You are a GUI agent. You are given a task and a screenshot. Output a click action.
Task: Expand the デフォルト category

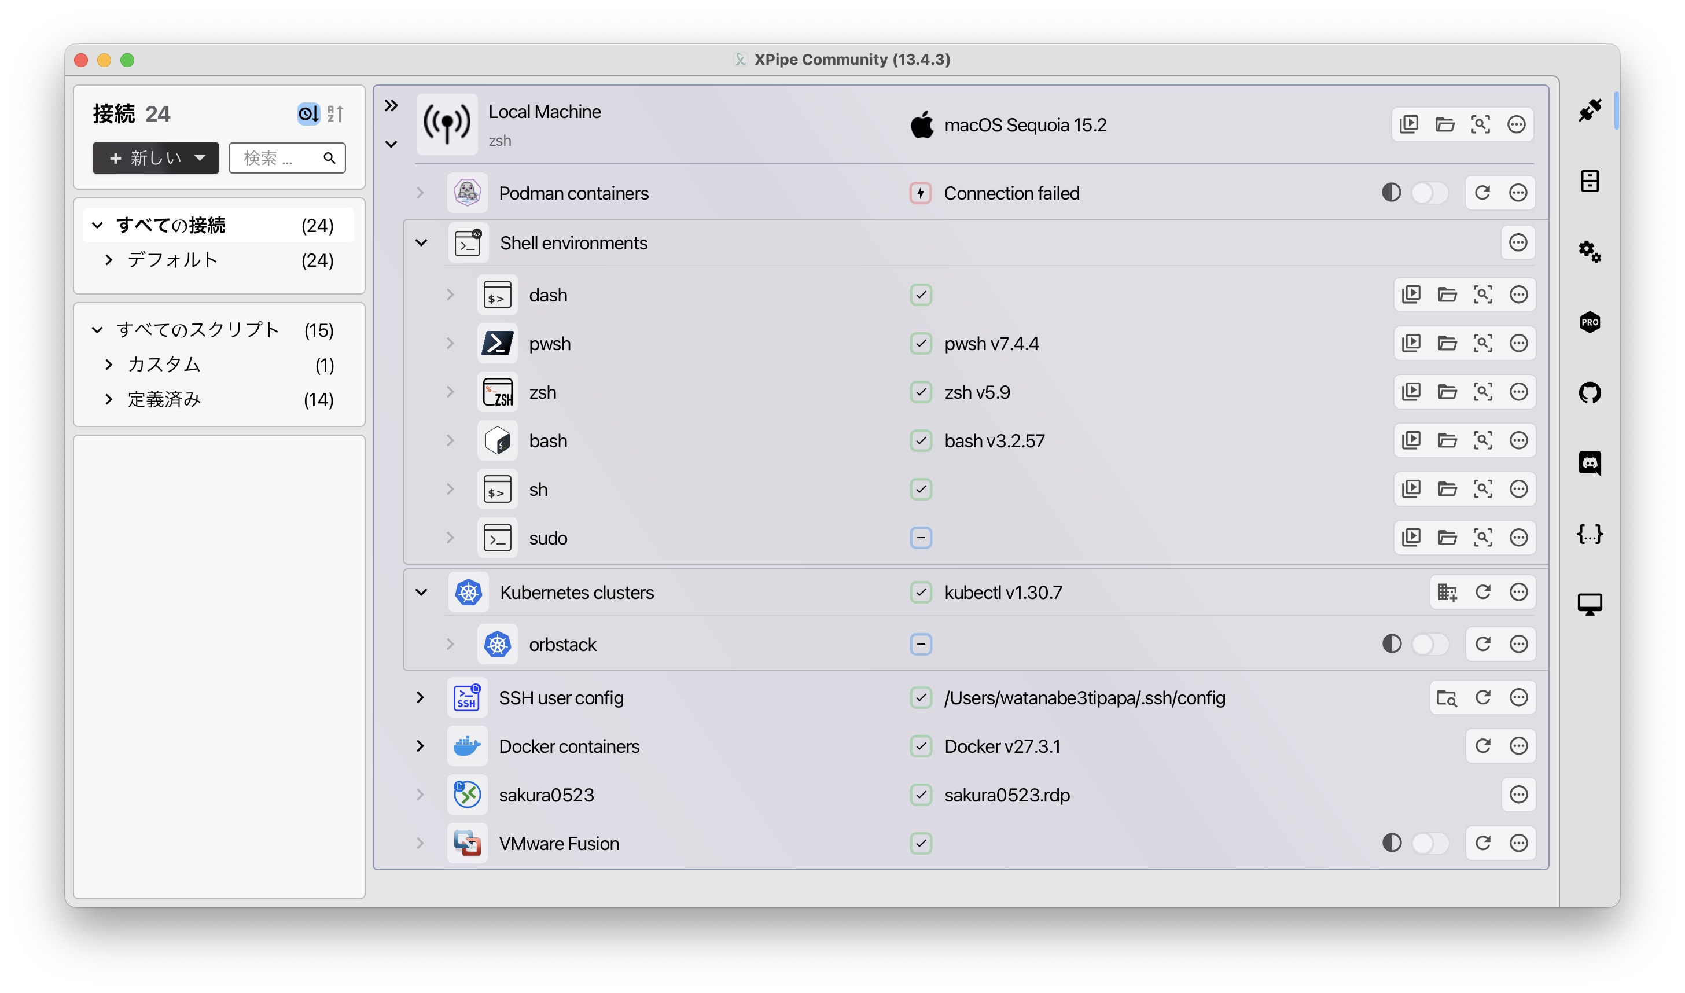[109, 260]
